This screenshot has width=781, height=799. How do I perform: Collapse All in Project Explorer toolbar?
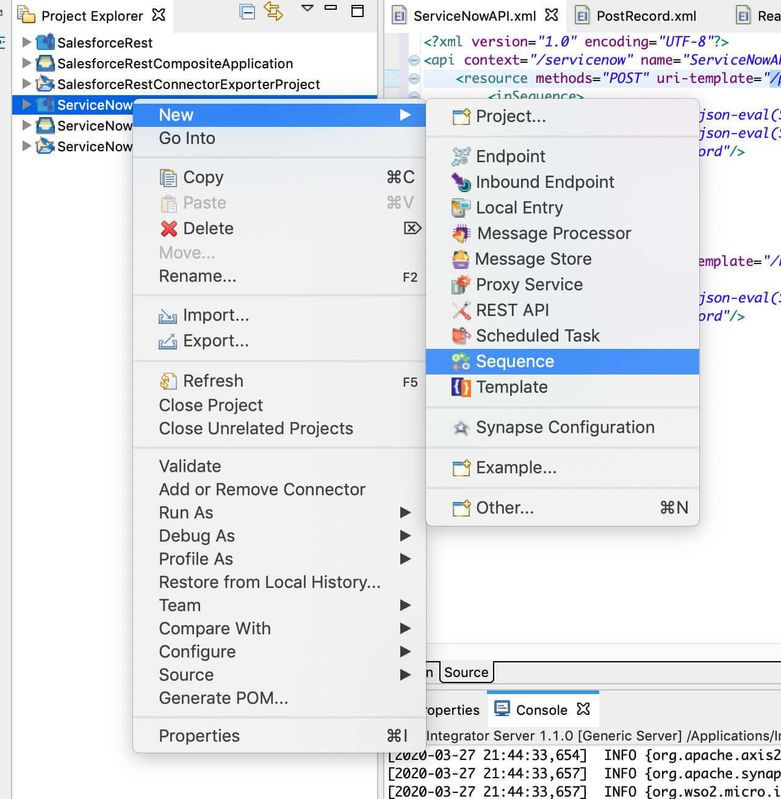247,12
